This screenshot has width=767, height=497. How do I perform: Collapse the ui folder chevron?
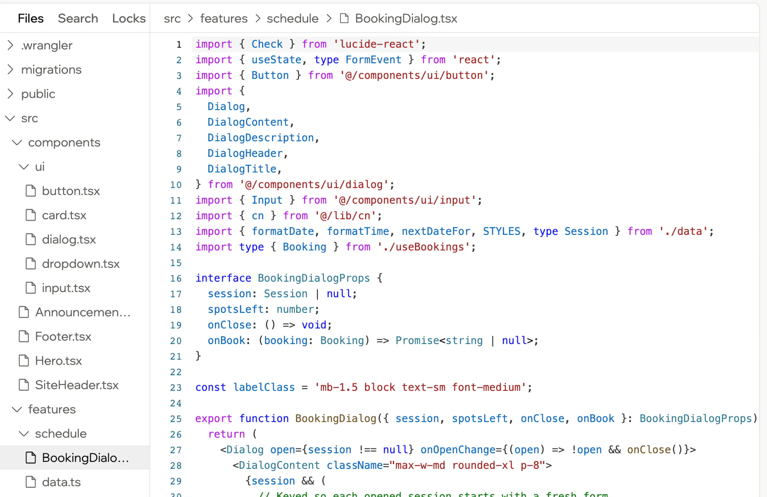click(x=24, y=166)
